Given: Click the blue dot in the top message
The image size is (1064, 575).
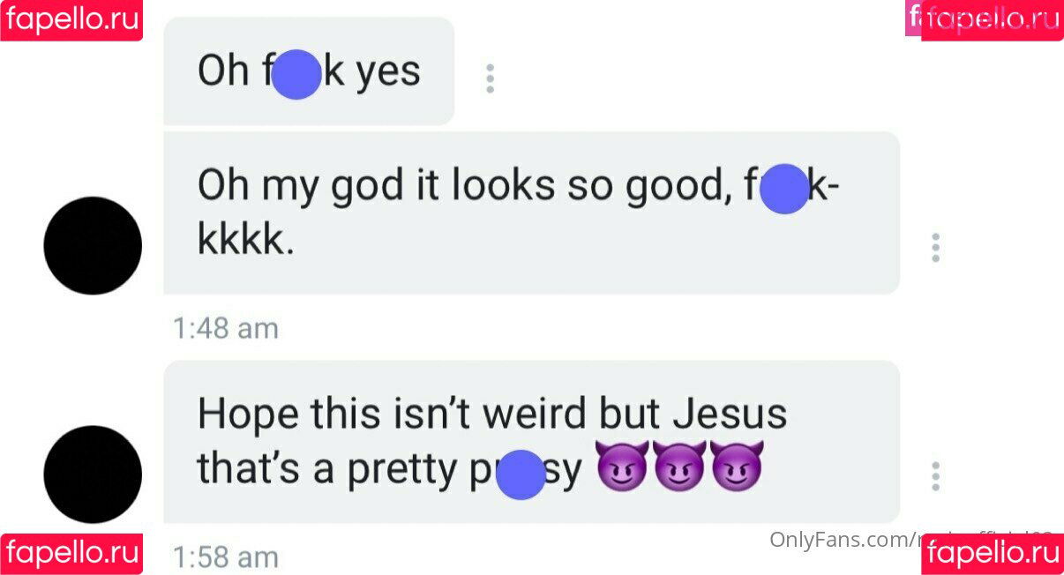Looking at the screenshot, I should click(x=296, y=74).
